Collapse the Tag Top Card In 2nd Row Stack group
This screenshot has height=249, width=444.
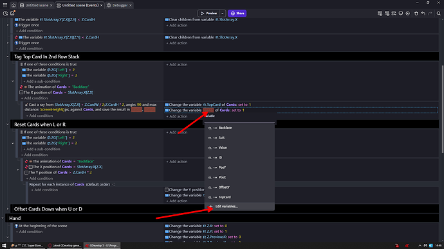click(x=8, y=56)
